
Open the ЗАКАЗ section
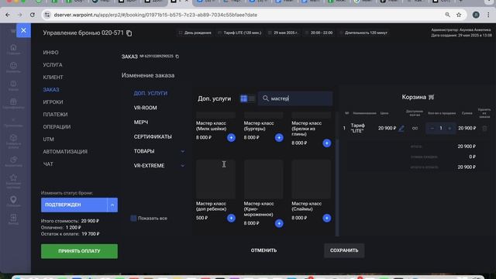point(51,90)
